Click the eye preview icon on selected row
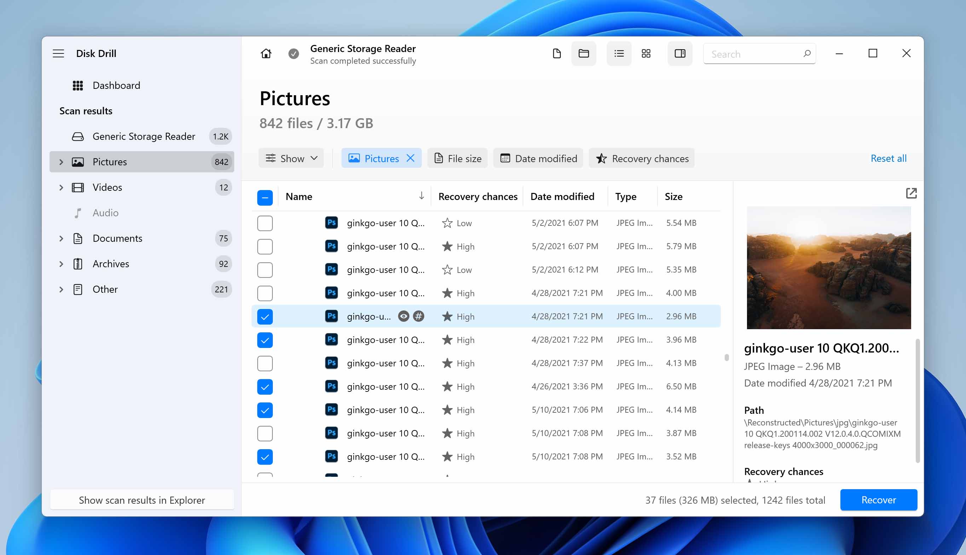The image size is (966, 555). pos(403,316)
